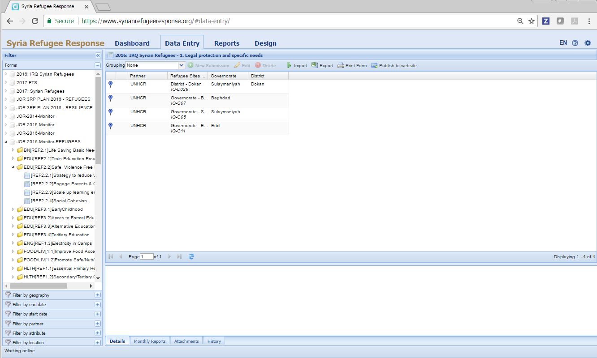
Task: Expand Filter by geography
Action: 98,295
